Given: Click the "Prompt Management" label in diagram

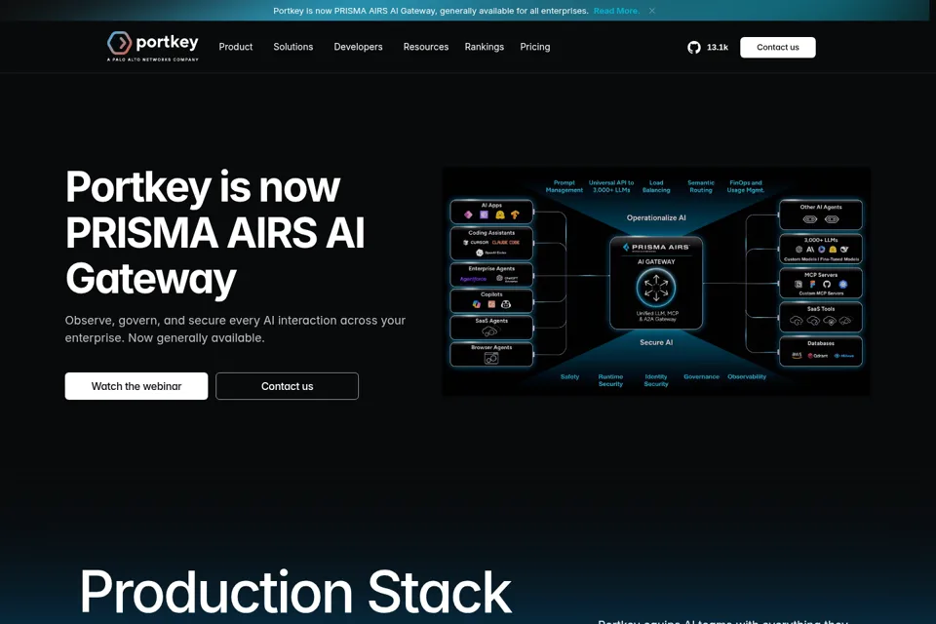Looking at the screenshot, I should 565,186.
